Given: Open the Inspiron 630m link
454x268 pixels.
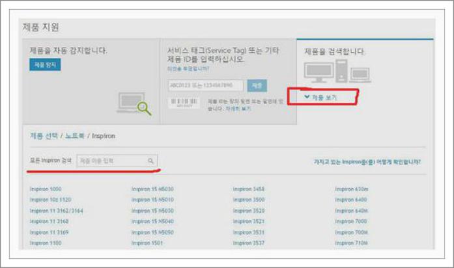Looking at the screenshot, I should pos(352,189).
